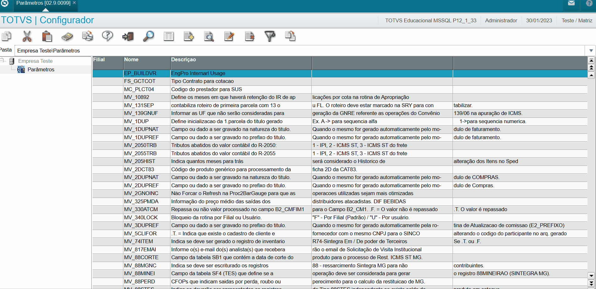Image resolution: width=596 pixels, height=289 pixels.
Task: Select the Parâmetros [02.9.0099] tab
Action: pos(43,3)
